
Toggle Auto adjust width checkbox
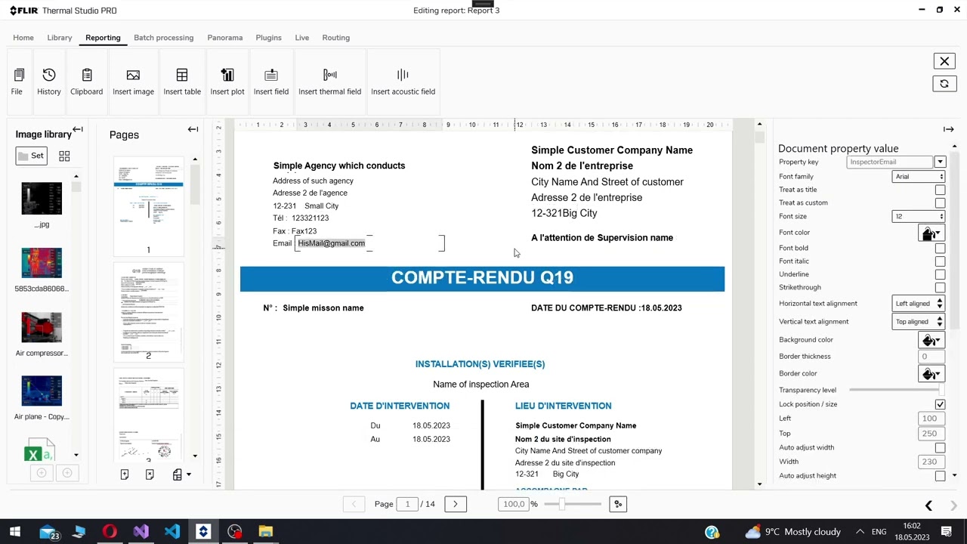[940, 448]
